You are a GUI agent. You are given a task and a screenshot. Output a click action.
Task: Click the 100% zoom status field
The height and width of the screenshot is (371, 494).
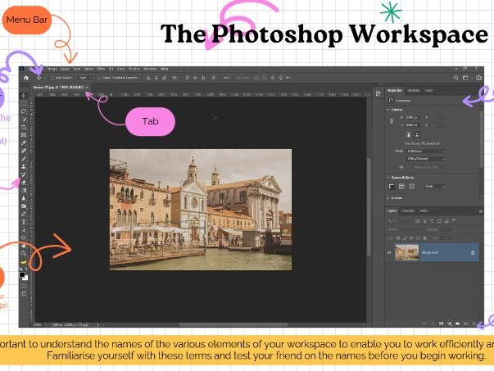pos(38,324)
